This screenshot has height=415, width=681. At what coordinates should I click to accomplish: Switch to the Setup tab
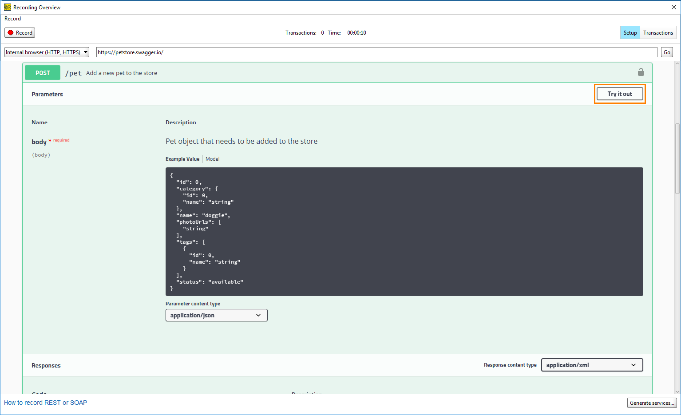pyautogui.click(x=630, y=33)
